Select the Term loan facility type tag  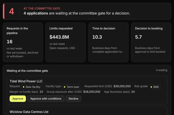pyautogui.click(x=71, y=87)
